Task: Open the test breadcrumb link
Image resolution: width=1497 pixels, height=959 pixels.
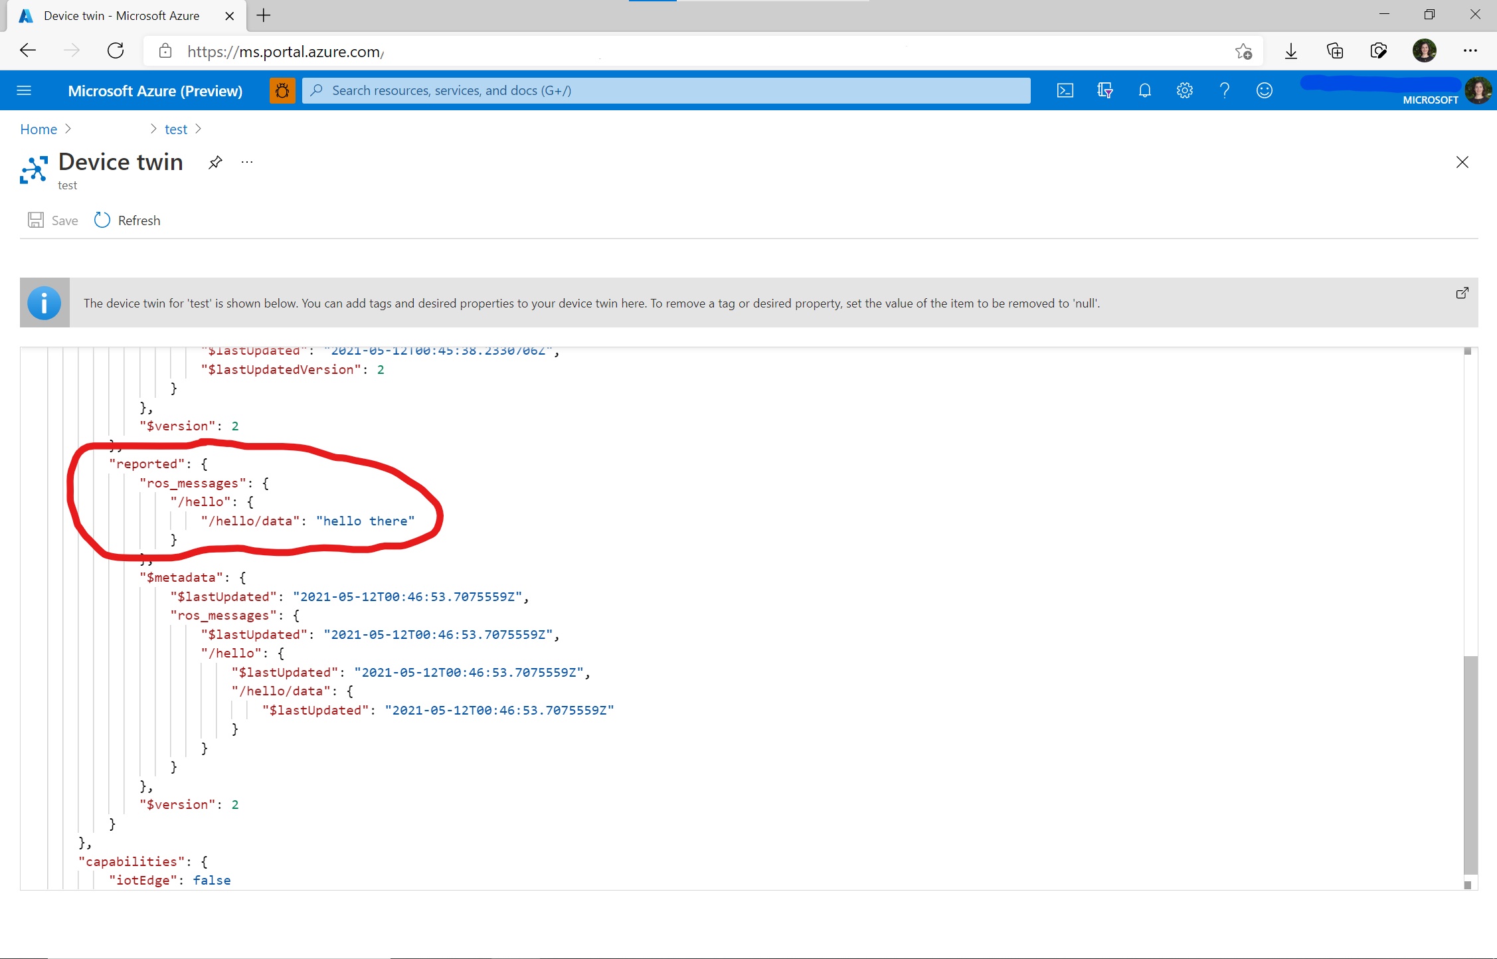Action: click(176, 130)
